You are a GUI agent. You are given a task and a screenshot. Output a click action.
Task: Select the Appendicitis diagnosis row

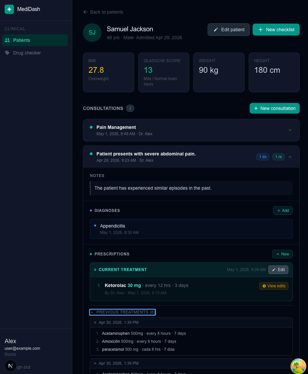[191, 229]
